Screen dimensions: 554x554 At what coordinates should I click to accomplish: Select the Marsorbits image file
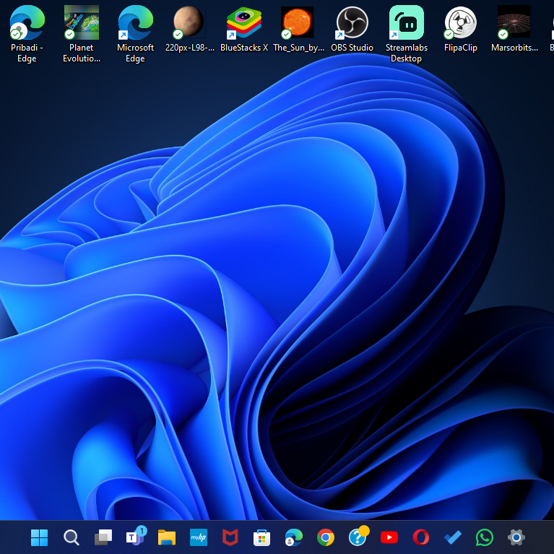514,23
